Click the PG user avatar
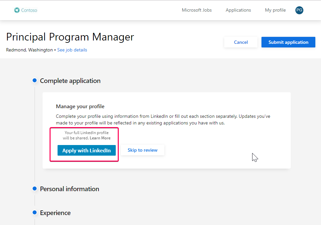 [x=299, y=10]
